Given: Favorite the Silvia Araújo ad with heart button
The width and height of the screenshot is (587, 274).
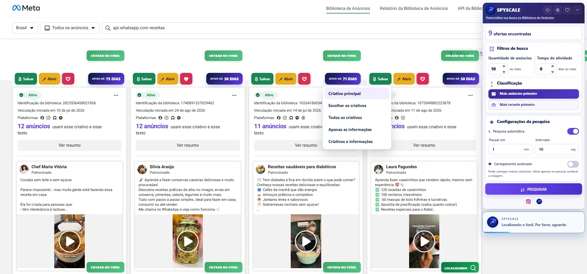Looking at the screenshot, I should click(x=186, y=79).
